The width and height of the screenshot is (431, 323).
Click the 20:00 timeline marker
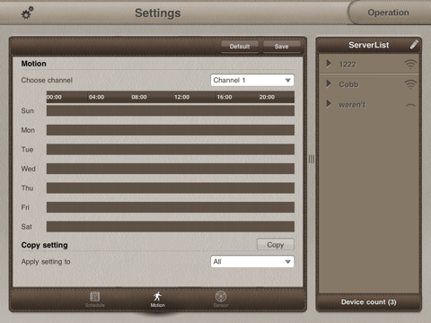[267, 97]
